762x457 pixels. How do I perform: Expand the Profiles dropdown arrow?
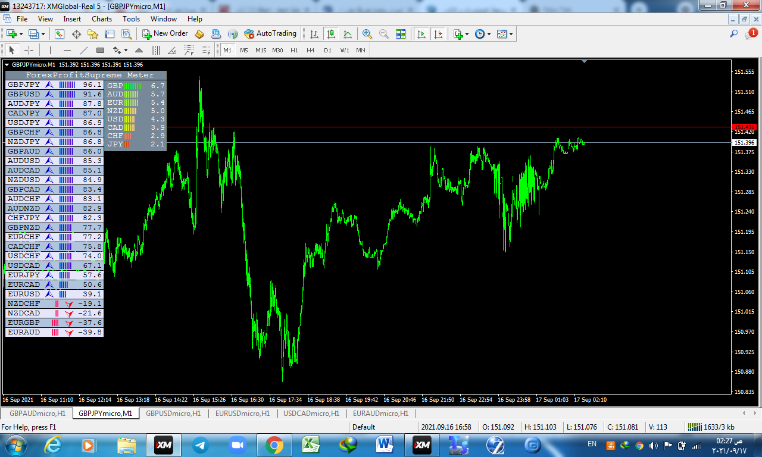pos(43,34)
